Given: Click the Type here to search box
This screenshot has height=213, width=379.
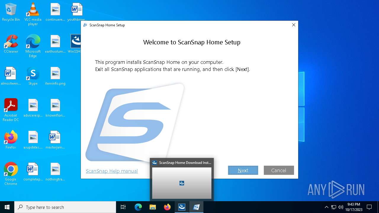Looking at the screenshot, I should tap(65, 207).
